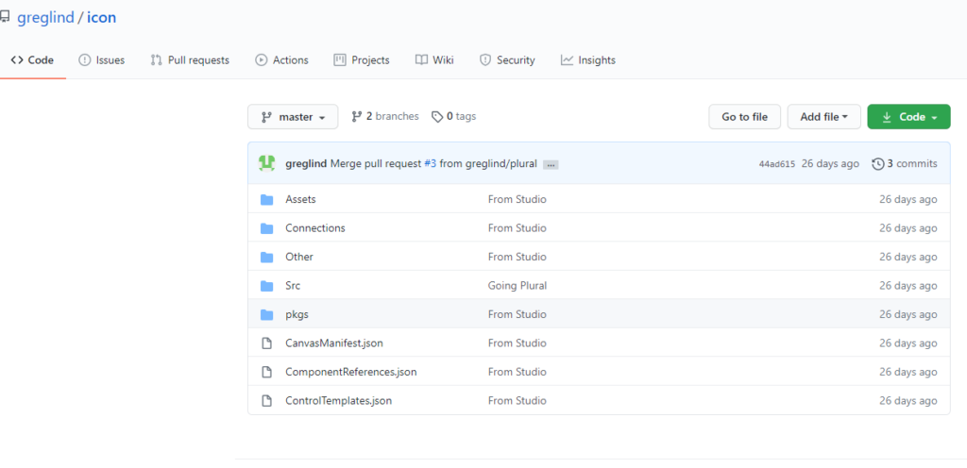Click the Other folder icon
Image resolution: width=967 pixels, height=468 pixels.
(x=266, y=257)
